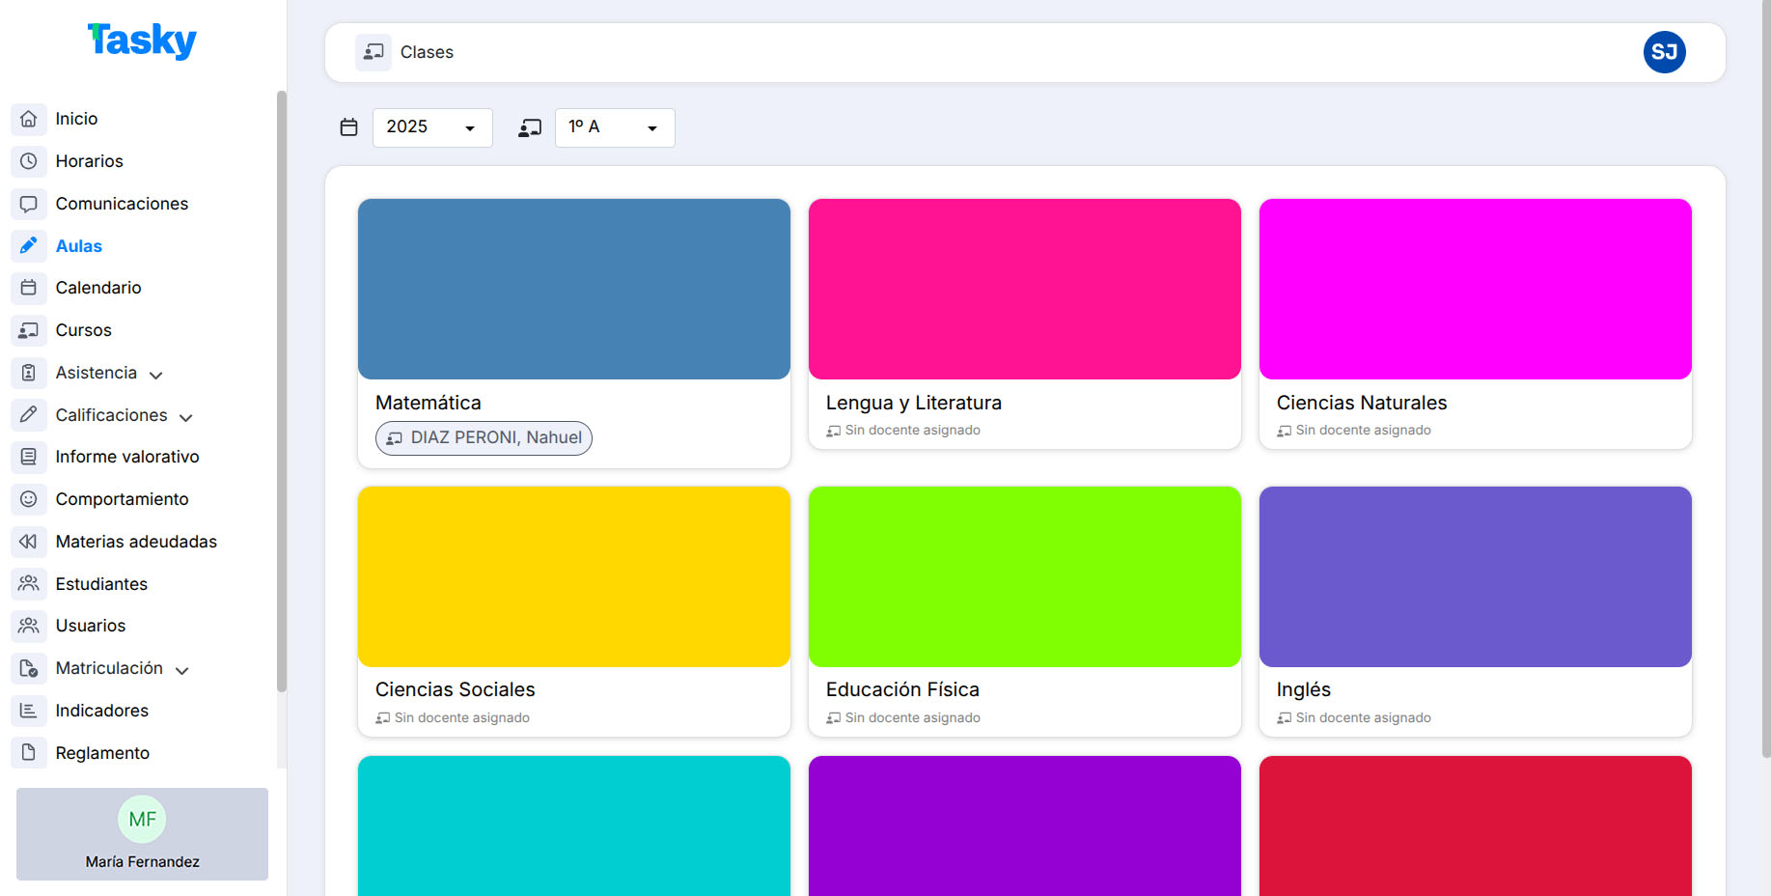Expand the Calificaciones submenu chevron

click(x=186, y=417)
